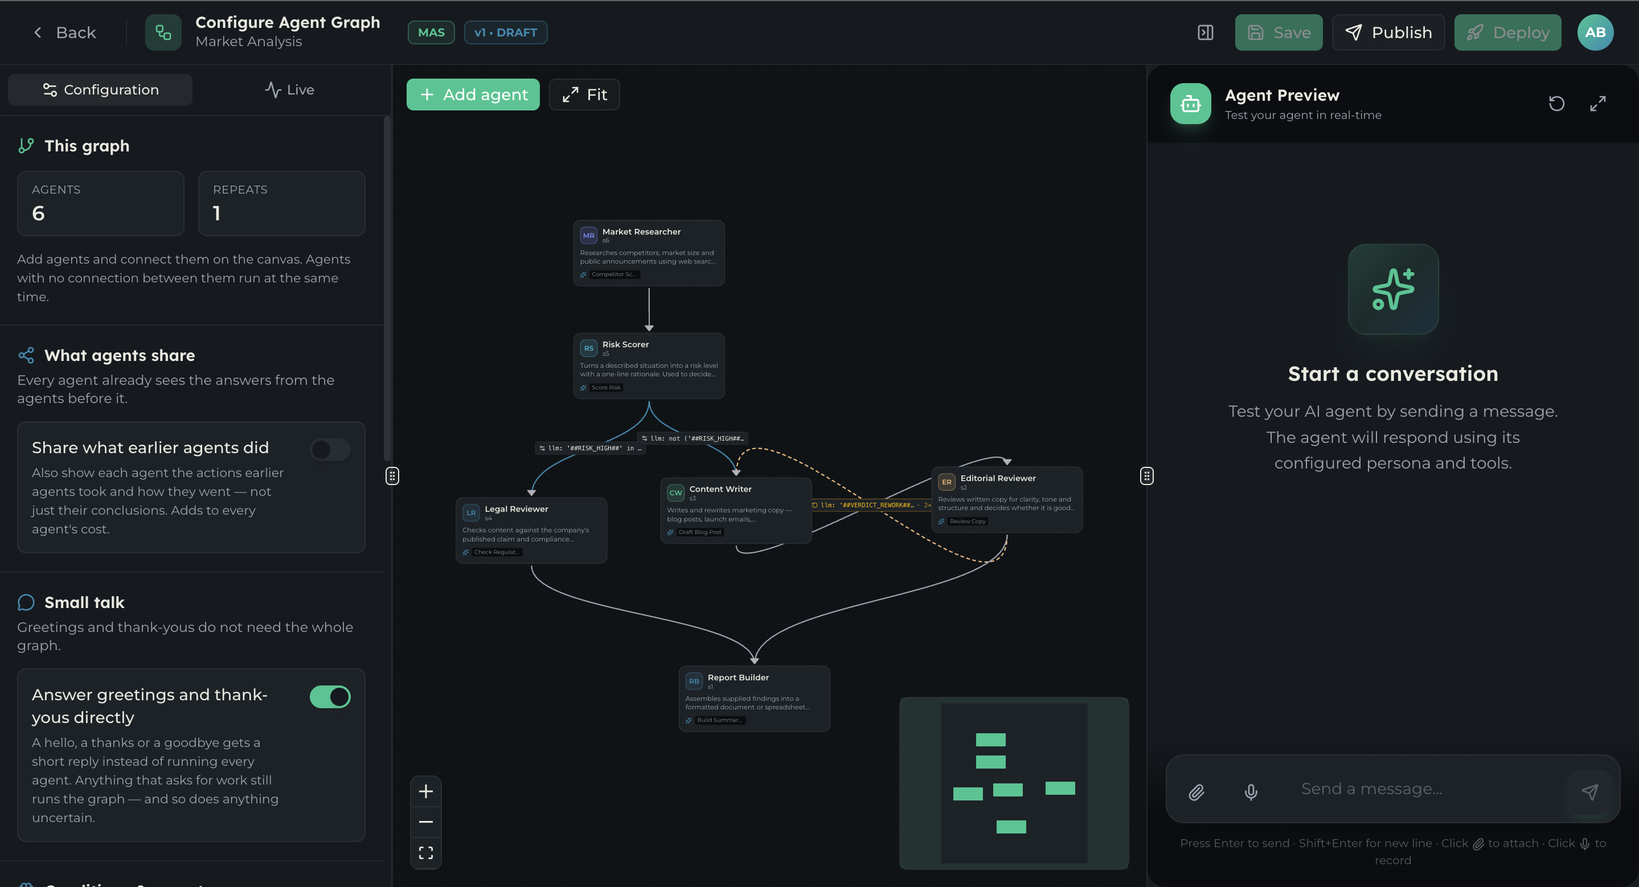The height and width of the screenshot is (887, 1639).
Task: Click the v1 DRAFT version badge
Action: click(505, 32)
